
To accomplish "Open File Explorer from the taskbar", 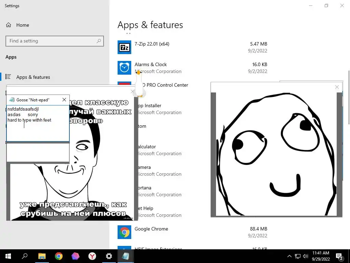I will tap(42, 256).
